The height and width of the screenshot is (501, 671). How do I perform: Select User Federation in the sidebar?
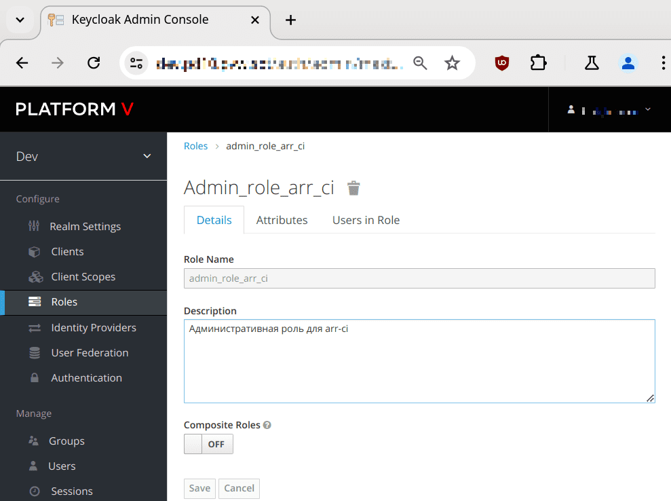coord(90,352)
